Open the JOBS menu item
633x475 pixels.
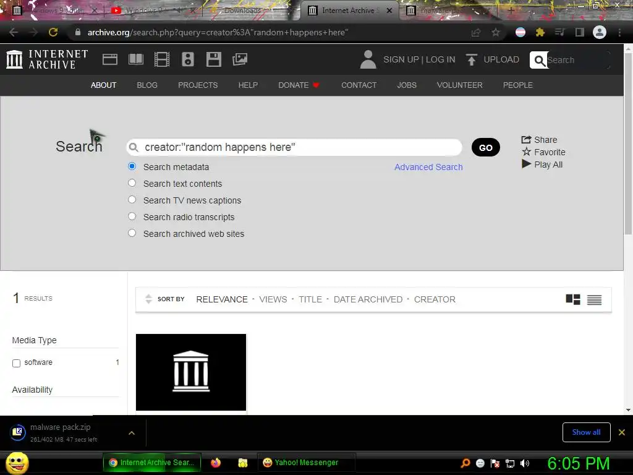click(407, 85)
